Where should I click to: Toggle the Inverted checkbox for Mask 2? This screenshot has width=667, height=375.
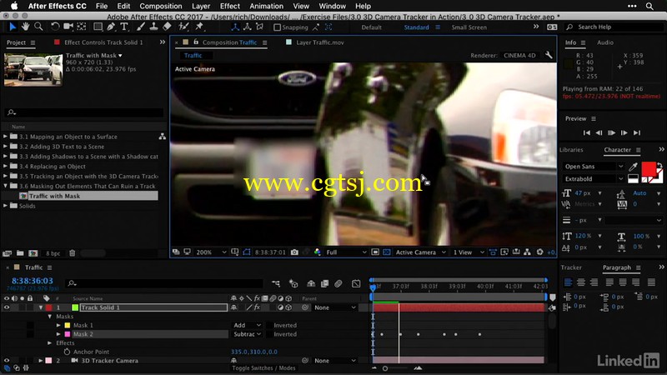(x=269, y=334)
